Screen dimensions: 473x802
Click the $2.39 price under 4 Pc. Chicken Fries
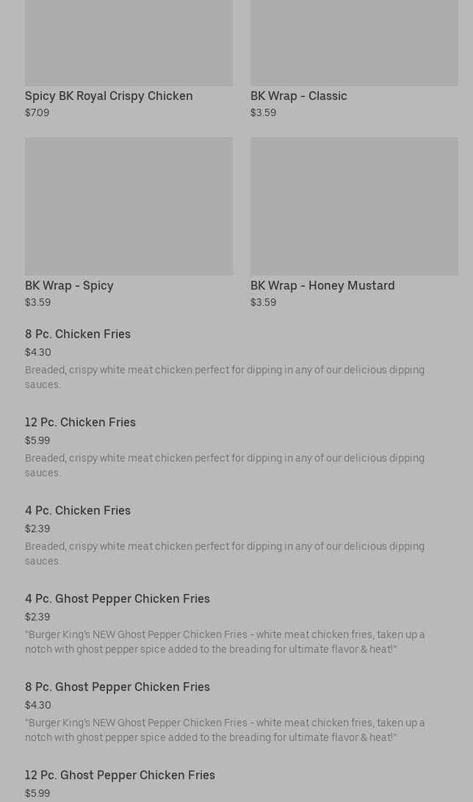coord(37,529)
